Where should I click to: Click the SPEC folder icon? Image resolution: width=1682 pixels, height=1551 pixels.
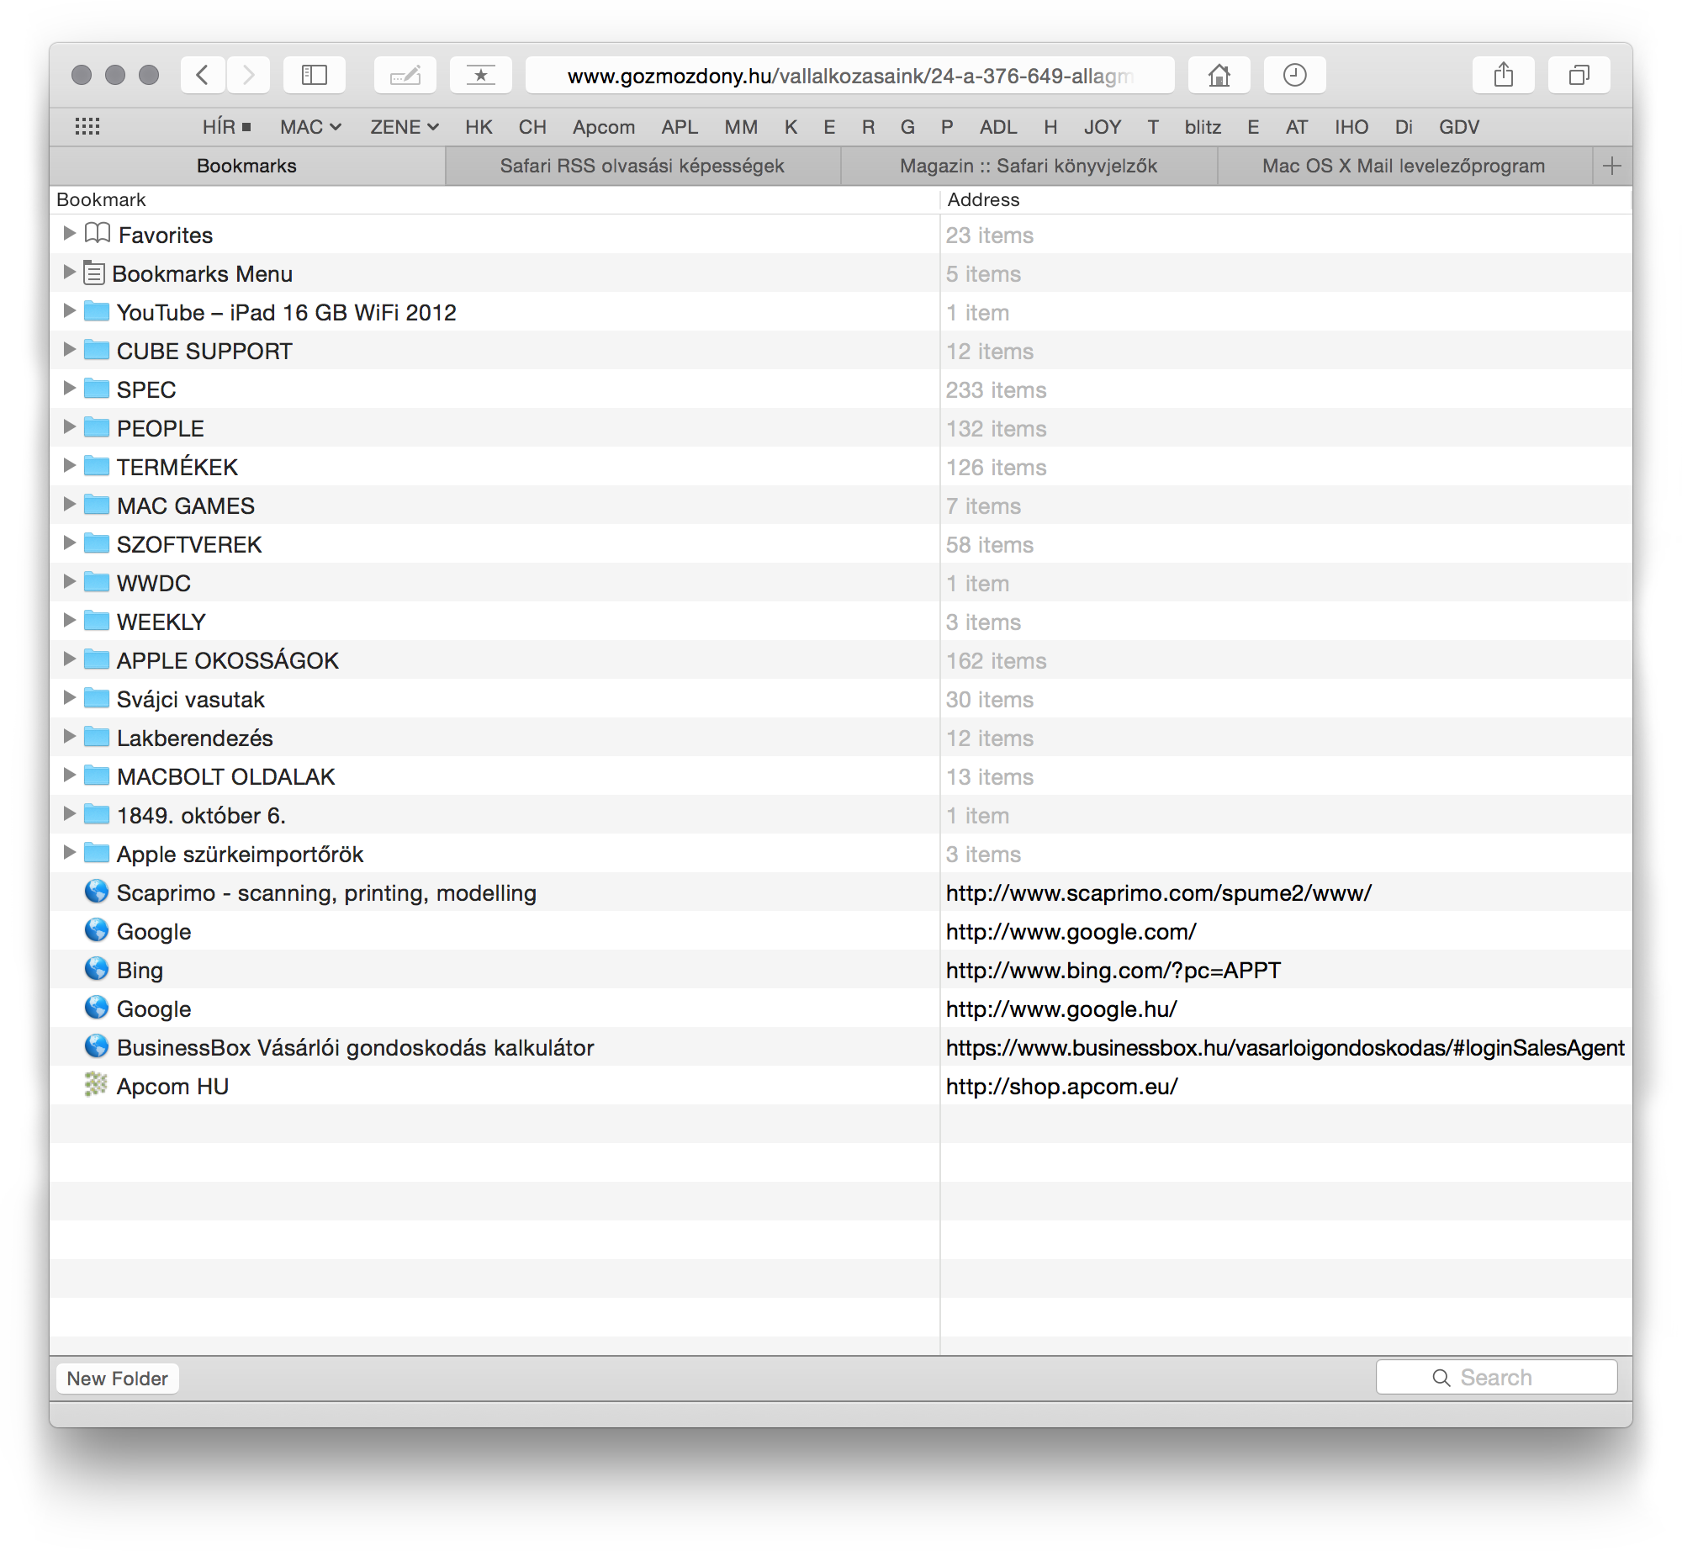click(97, 389)
